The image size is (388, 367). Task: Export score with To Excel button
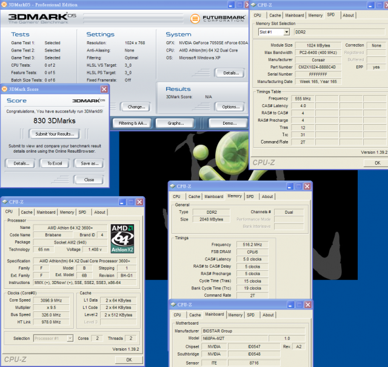click(x=55, y=164)
